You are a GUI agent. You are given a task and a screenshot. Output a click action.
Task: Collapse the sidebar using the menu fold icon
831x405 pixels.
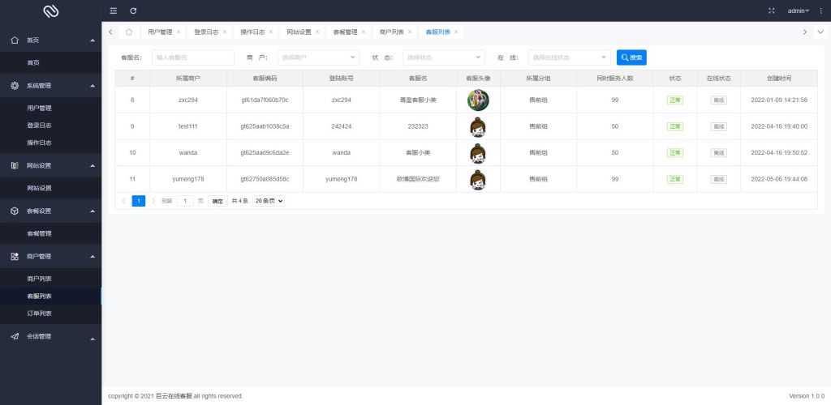114,11
